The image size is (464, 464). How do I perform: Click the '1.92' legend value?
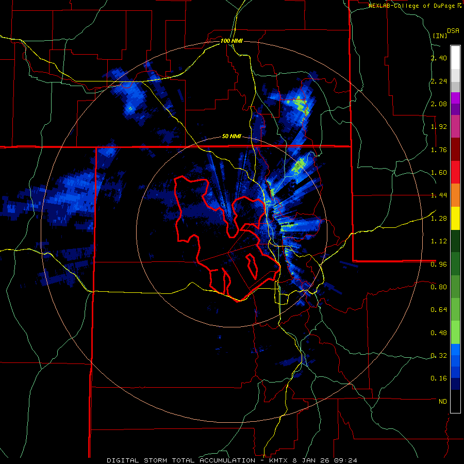pos(439,127)
